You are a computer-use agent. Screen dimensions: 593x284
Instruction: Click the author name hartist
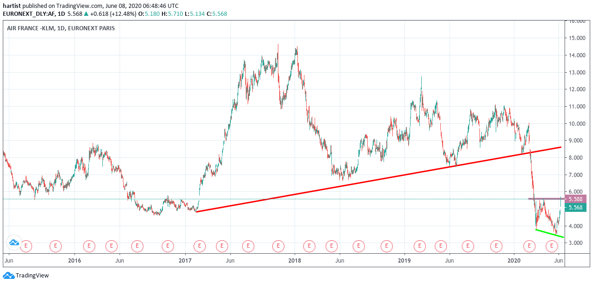click(11, 6)
